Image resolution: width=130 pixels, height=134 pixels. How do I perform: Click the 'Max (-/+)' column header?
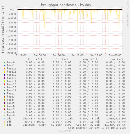click(x=117, y=59)
